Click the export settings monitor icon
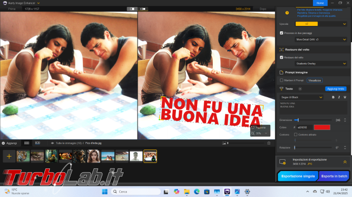 282,161
